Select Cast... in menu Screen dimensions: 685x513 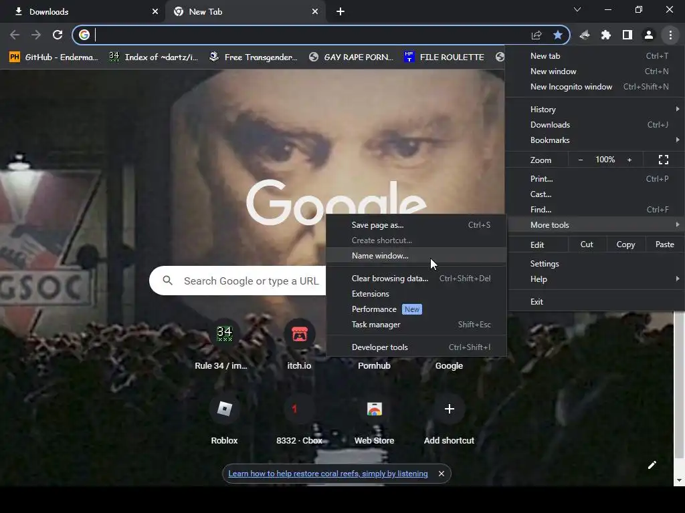click(595, 194)
